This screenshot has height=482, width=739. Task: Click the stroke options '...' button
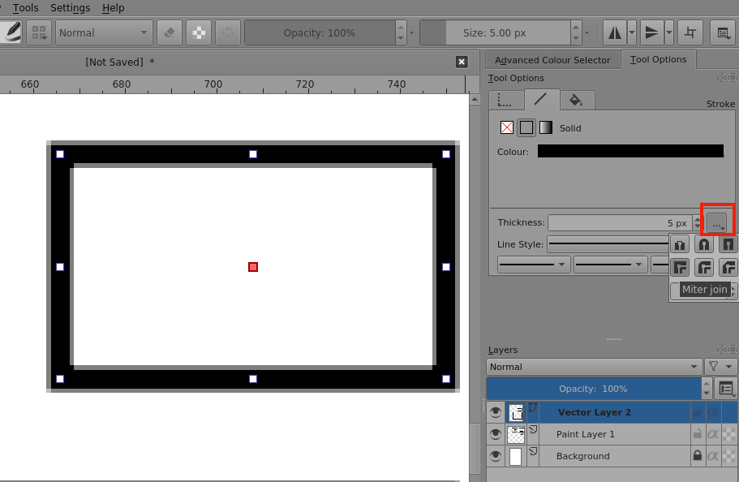click(717, 222)
